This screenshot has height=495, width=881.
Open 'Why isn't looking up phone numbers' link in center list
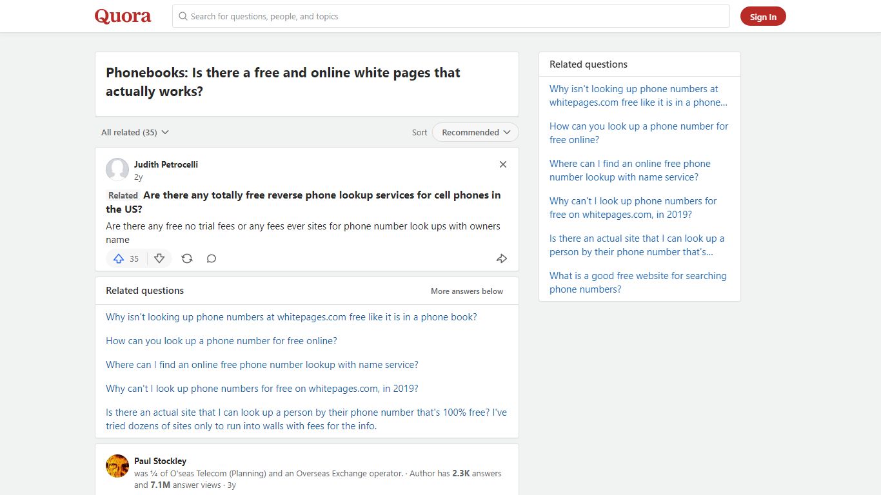(292, 317)
